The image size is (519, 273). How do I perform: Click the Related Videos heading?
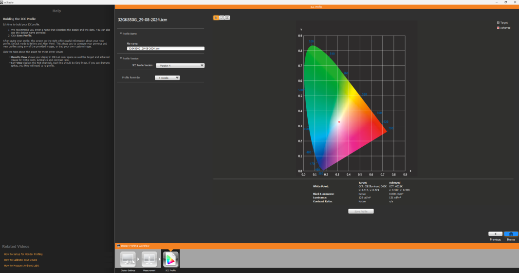pos(16,247)
